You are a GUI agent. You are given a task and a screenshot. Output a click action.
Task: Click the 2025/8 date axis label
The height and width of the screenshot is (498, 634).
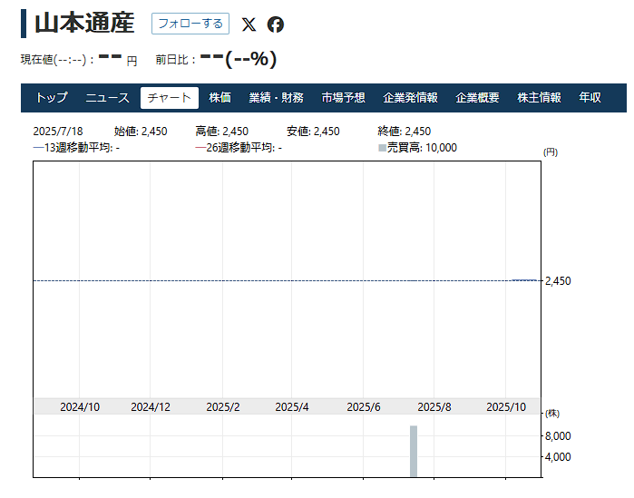click(434, 406)
